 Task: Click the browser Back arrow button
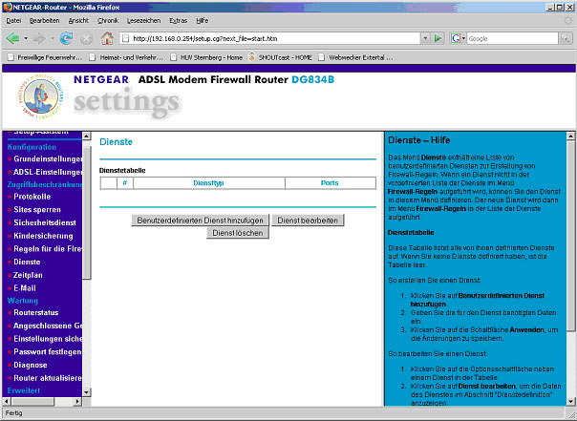pos(12,38)
